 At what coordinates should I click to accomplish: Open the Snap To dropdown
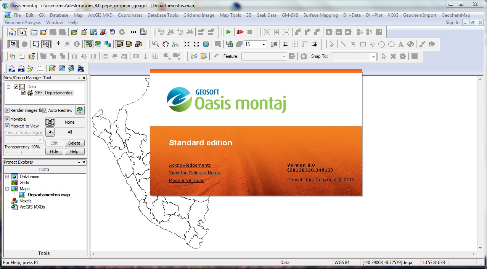[x=373, y=56]
